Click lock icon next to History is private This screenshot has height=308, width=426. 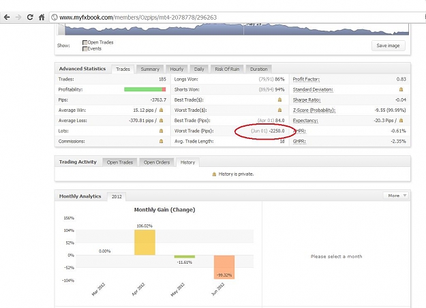214,174
